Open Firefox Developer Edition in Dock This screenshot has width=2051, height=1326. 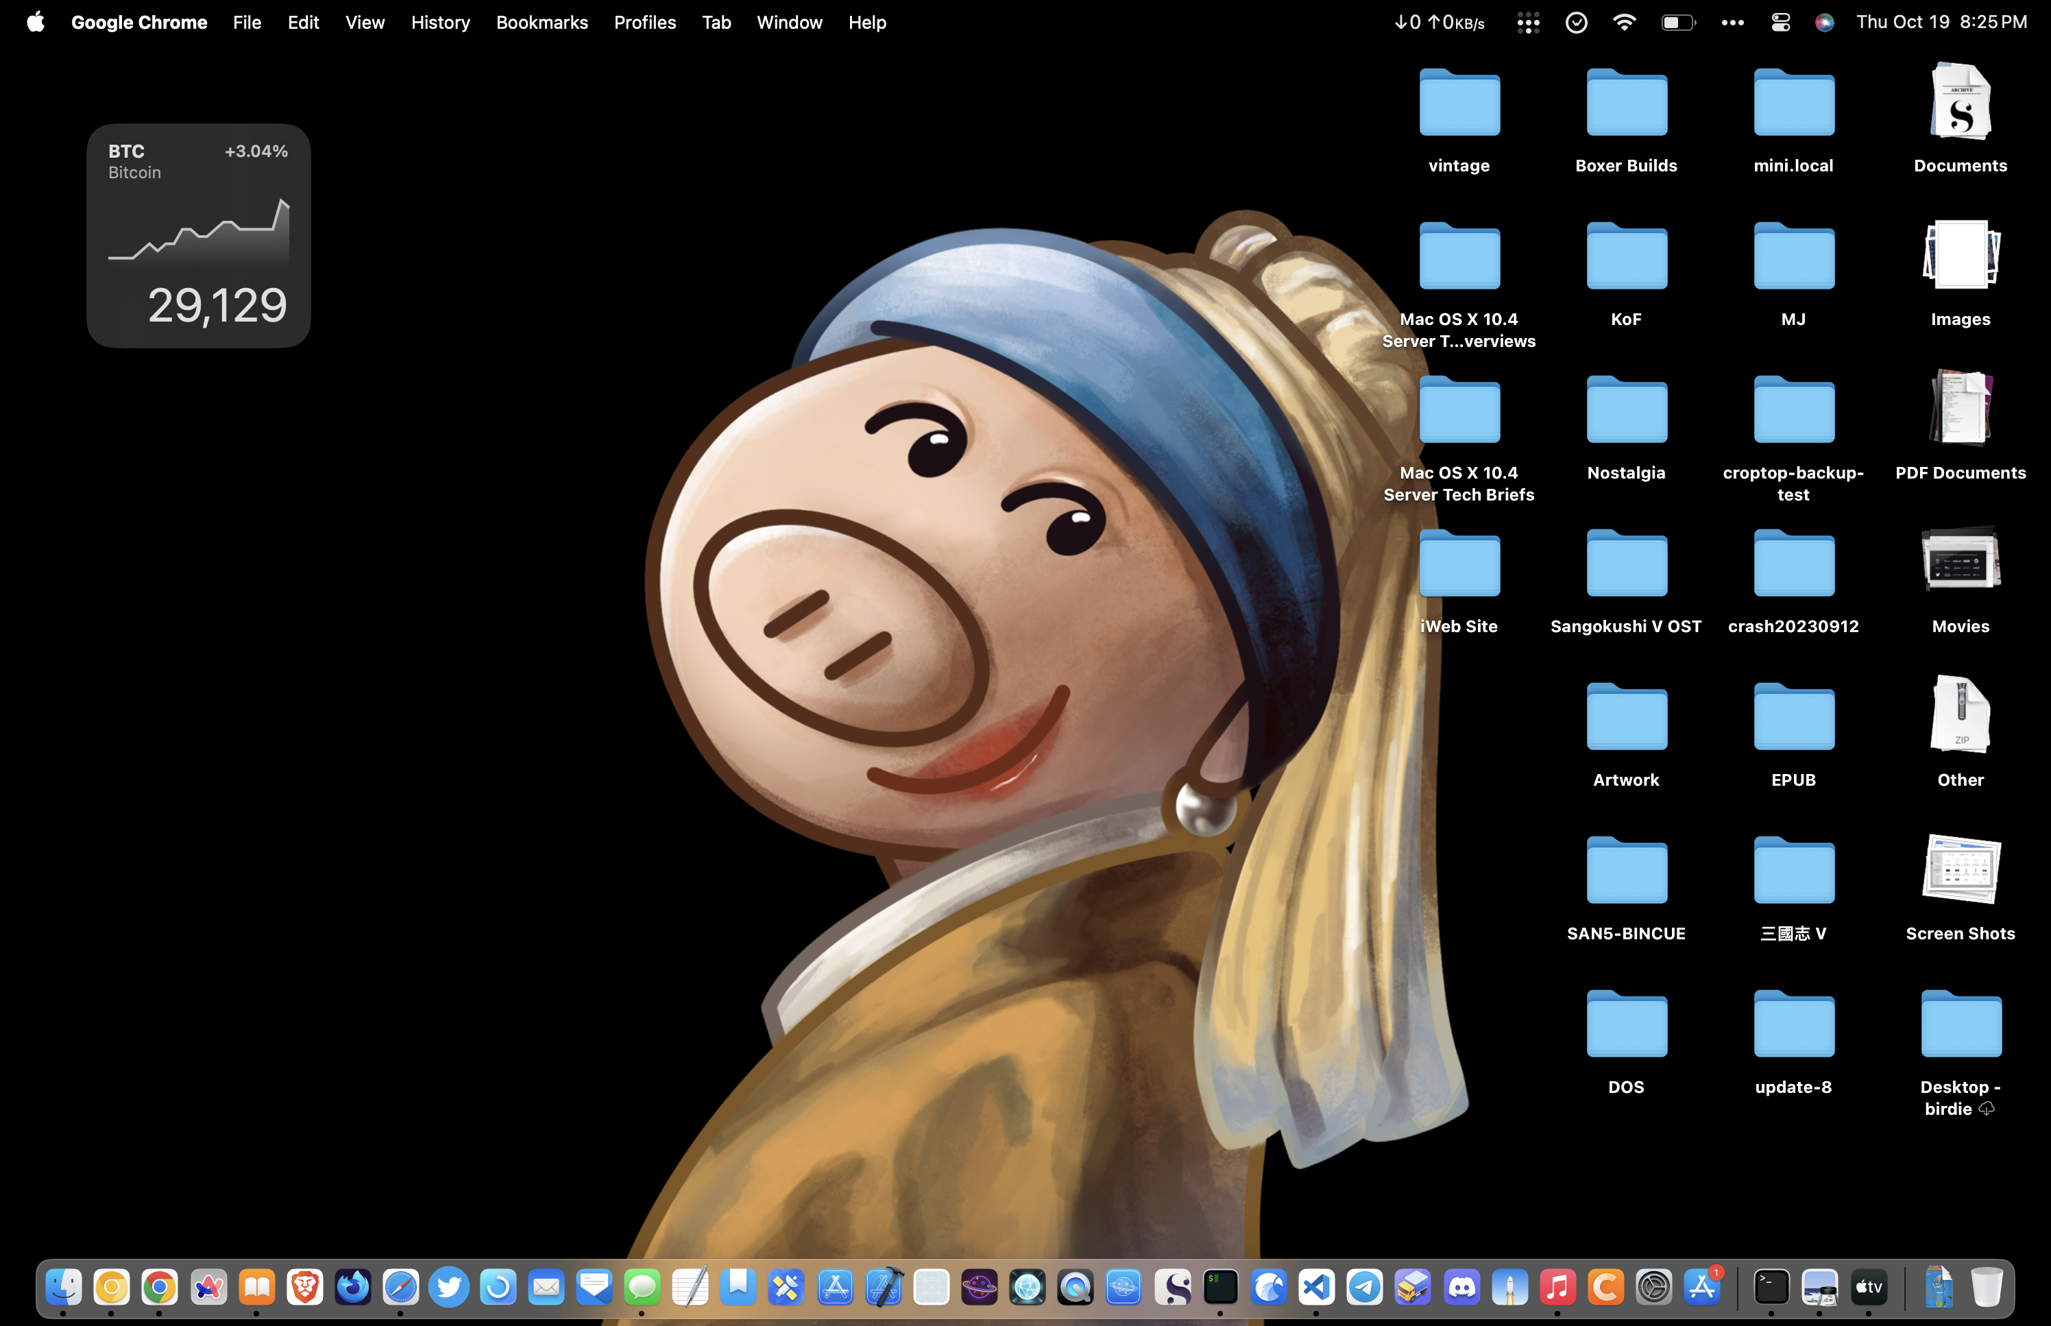[x=353, y=1287]
